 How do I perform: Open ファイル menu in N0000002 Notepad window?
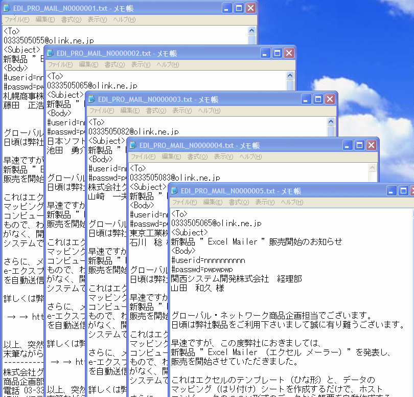pos(60,64)
